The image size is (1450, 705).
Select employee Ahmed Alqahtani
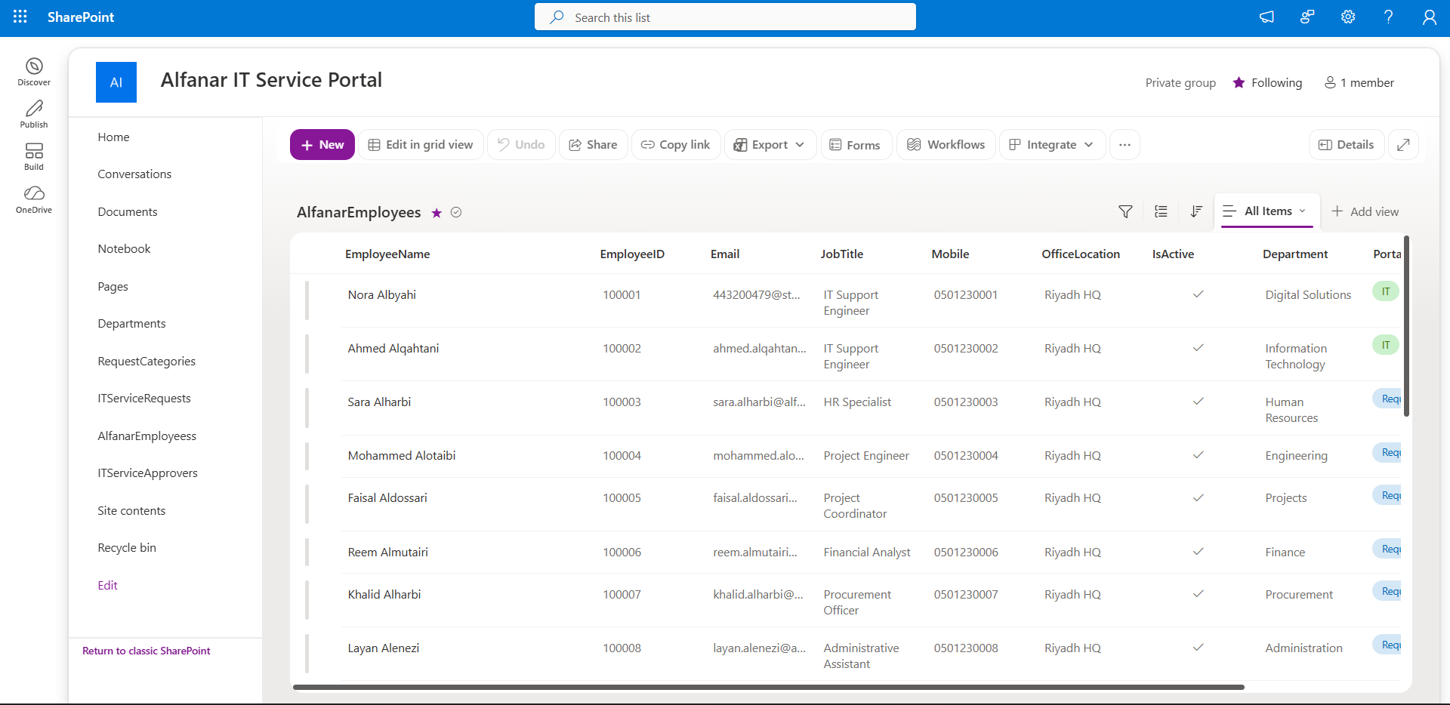(x=393, y=348)
